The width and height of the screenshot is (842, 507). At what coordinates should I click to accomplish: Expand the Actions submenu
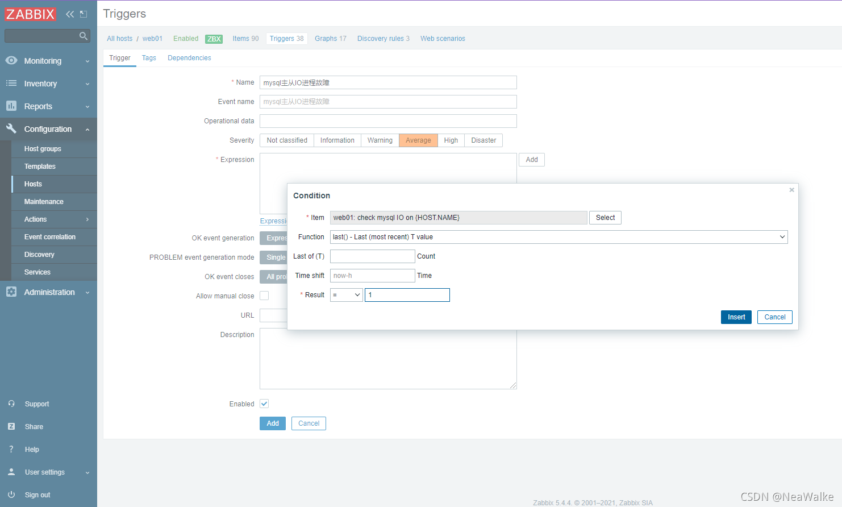click(x=87, y=219)
